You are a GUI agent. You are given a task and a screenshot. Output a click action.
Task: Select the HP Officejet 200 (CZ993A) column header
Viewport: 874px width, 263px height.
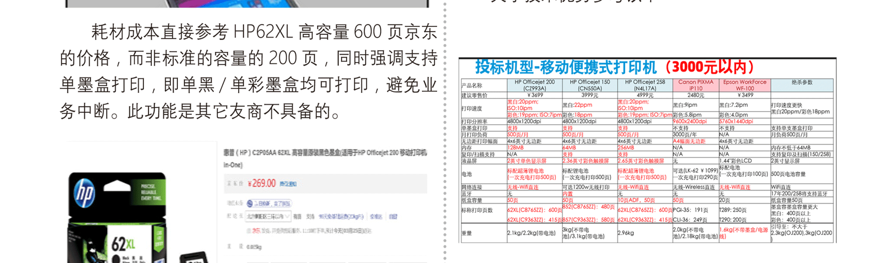click(x=534, y=85)
